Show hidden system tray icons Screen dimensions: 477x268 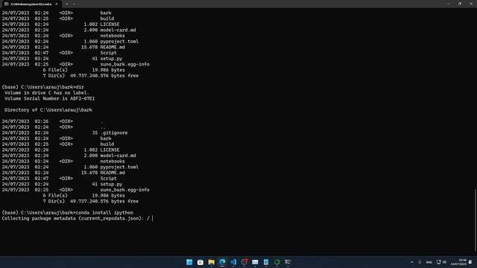pyautogui.click(x=412, y=262)
